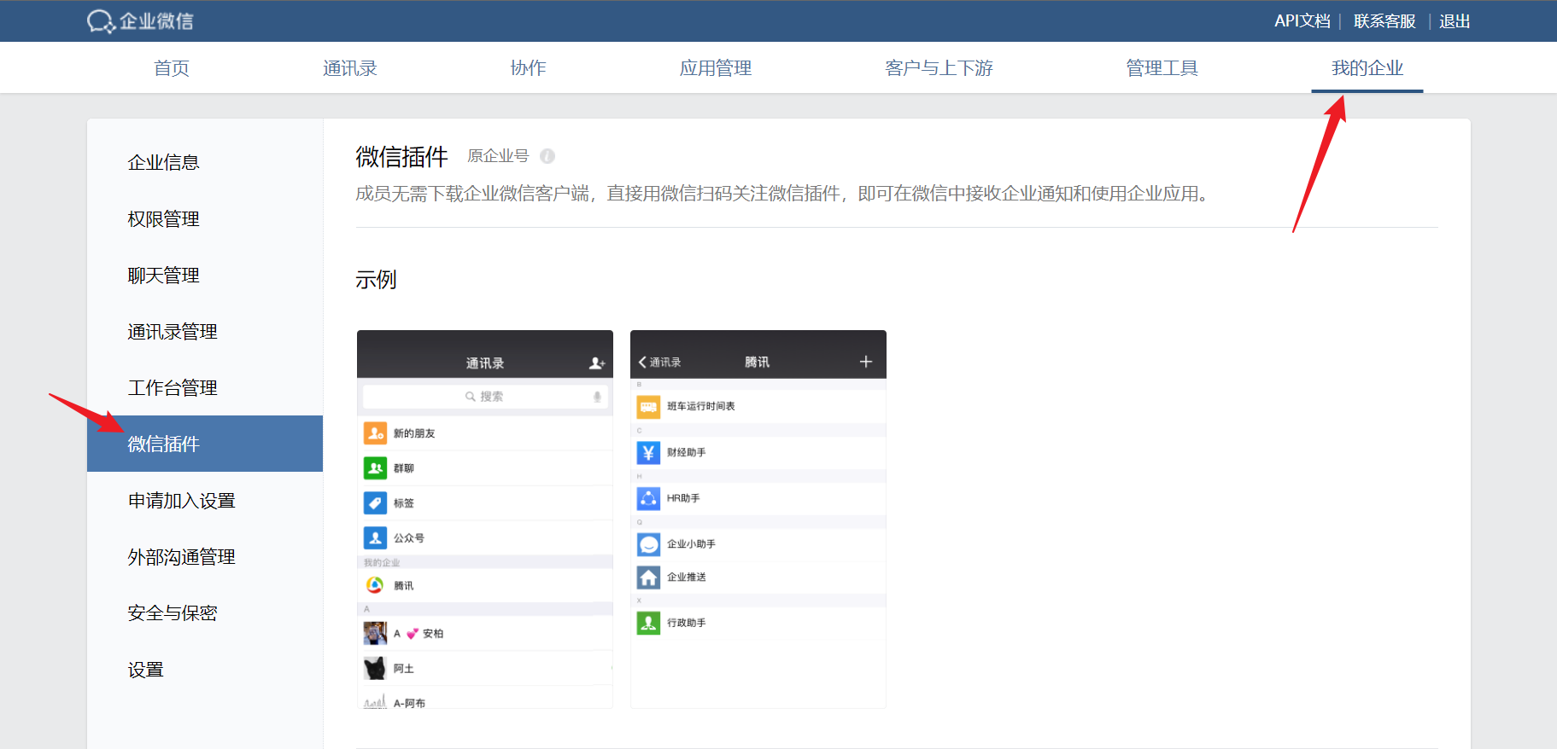Image resolution: width=1557 pixels, height=749 pixels.
Task: Click the 原企业号 label
Action: [x=498, y=156]
